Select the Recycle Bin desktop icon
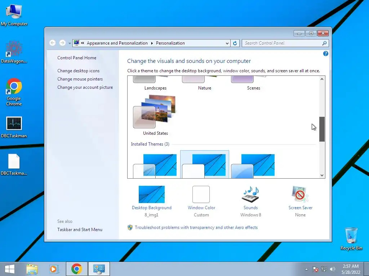This screenshot has height=276, width=369. pos(351,239)
